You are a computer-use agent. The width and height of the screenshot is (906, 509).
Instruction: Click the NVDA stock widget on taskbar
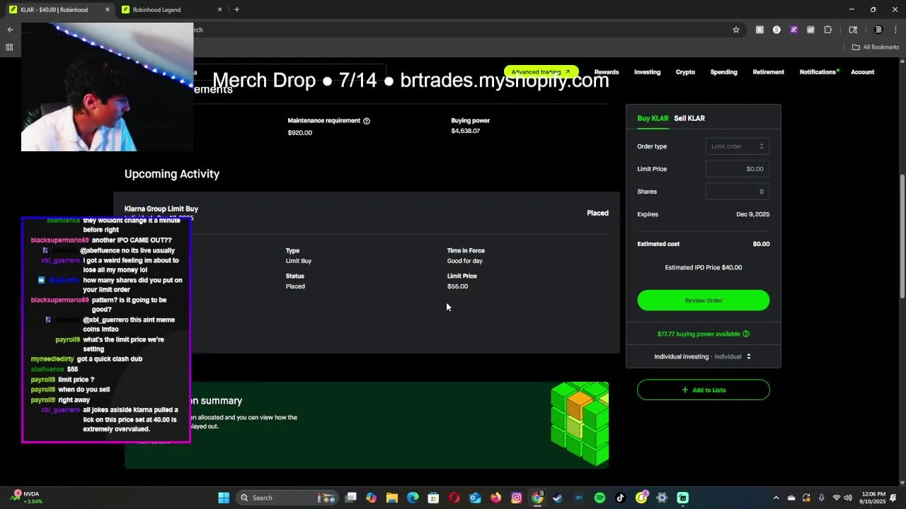26,498
